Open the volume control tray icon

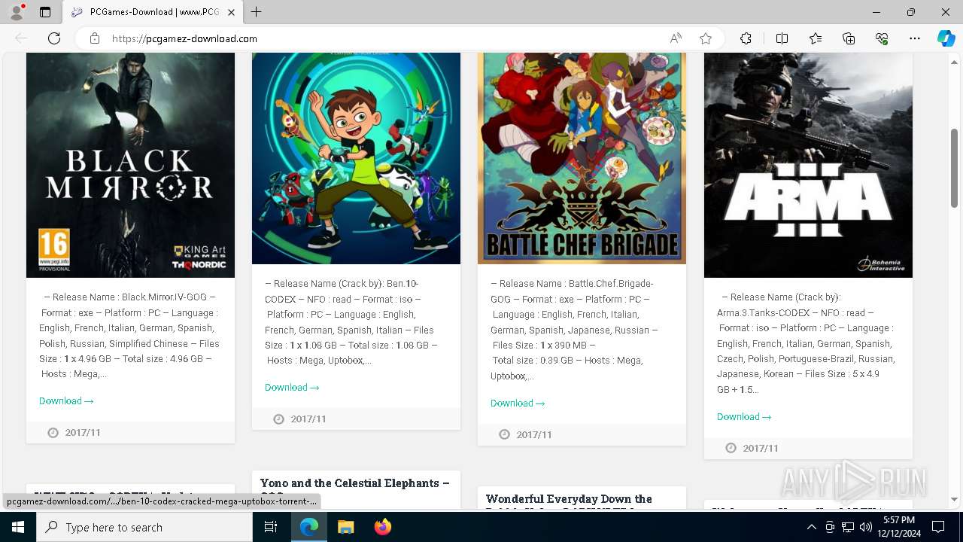pos(866,527)
